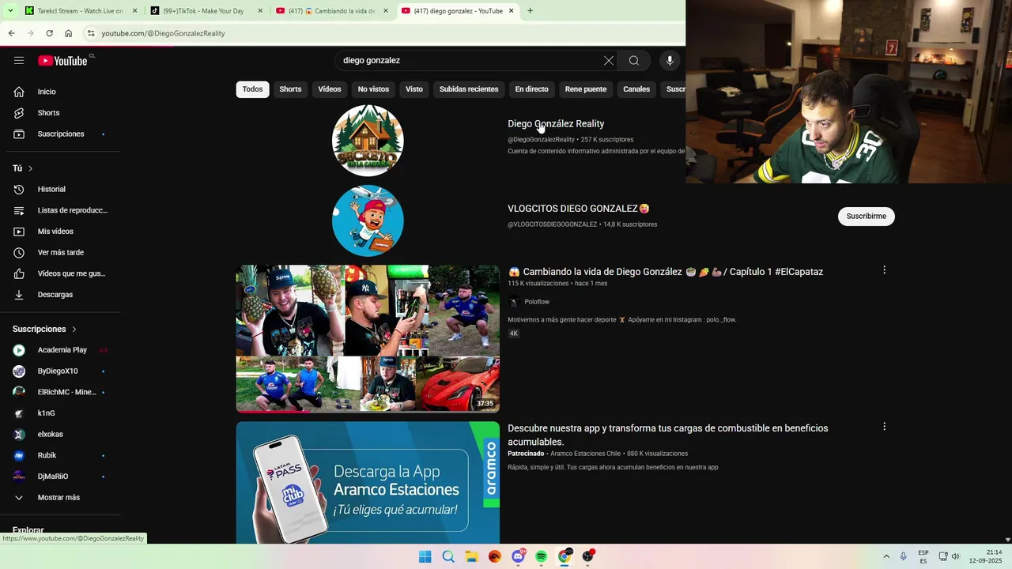Play the 37:35 Cambiando la vida thumbnail
This screenshot has height=569, width=1012.
tap(368, 338)
